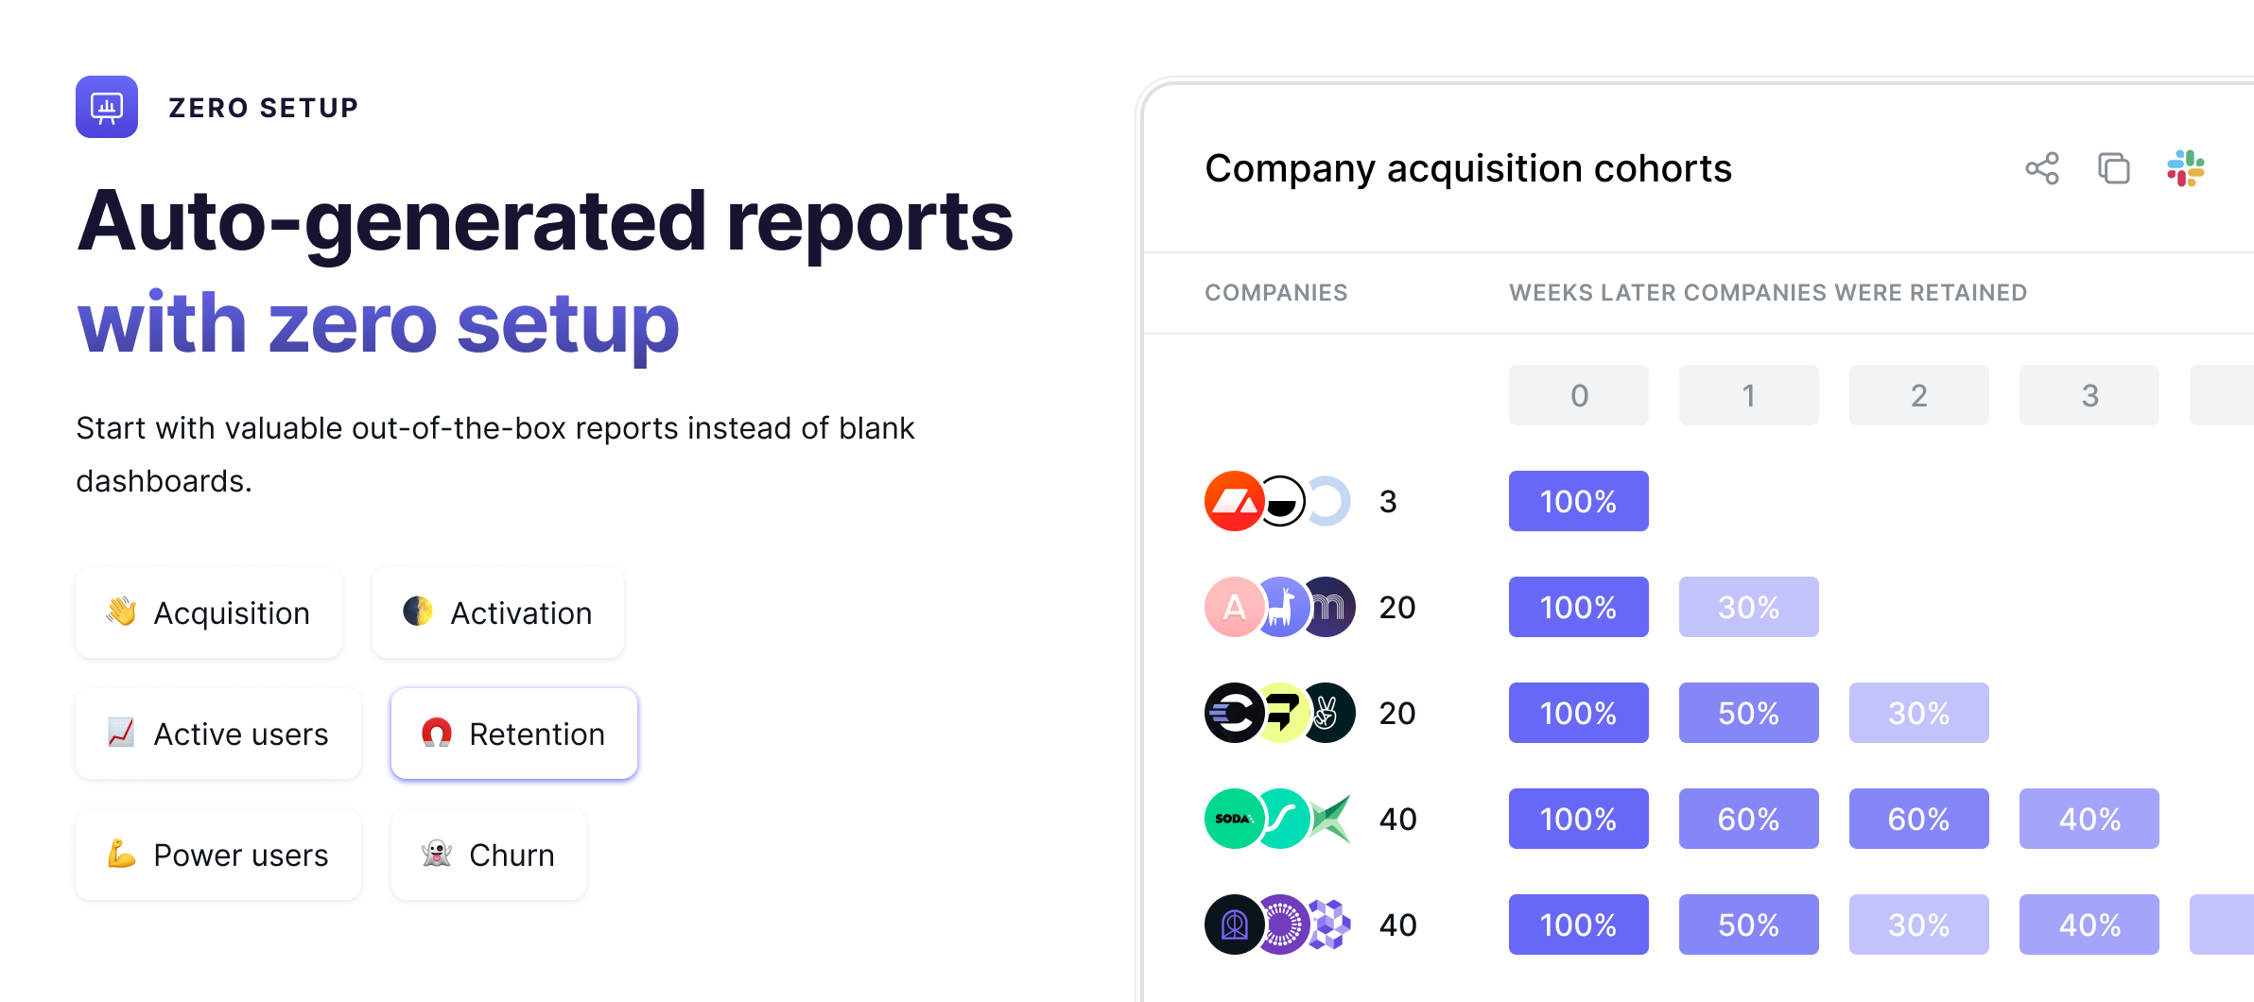Click the week 3 column header
This screenshot has width=2254, height=1002.
[x=2089, y=395]
